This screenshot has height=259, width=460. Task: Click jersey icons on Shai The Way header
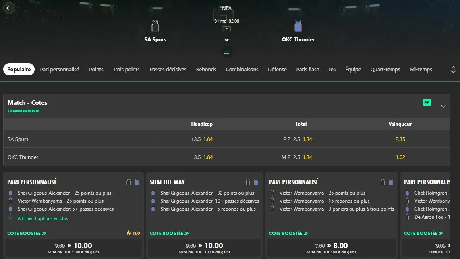click(252, 182)
